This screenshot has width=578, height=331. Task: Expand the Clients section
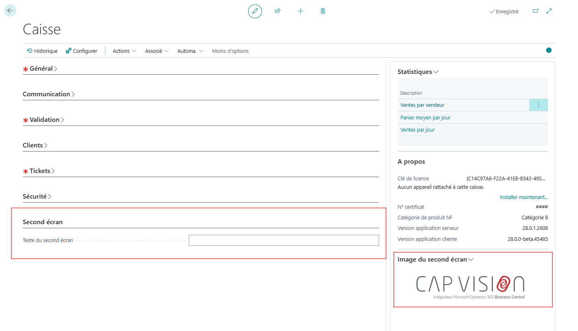click(35, 145)
